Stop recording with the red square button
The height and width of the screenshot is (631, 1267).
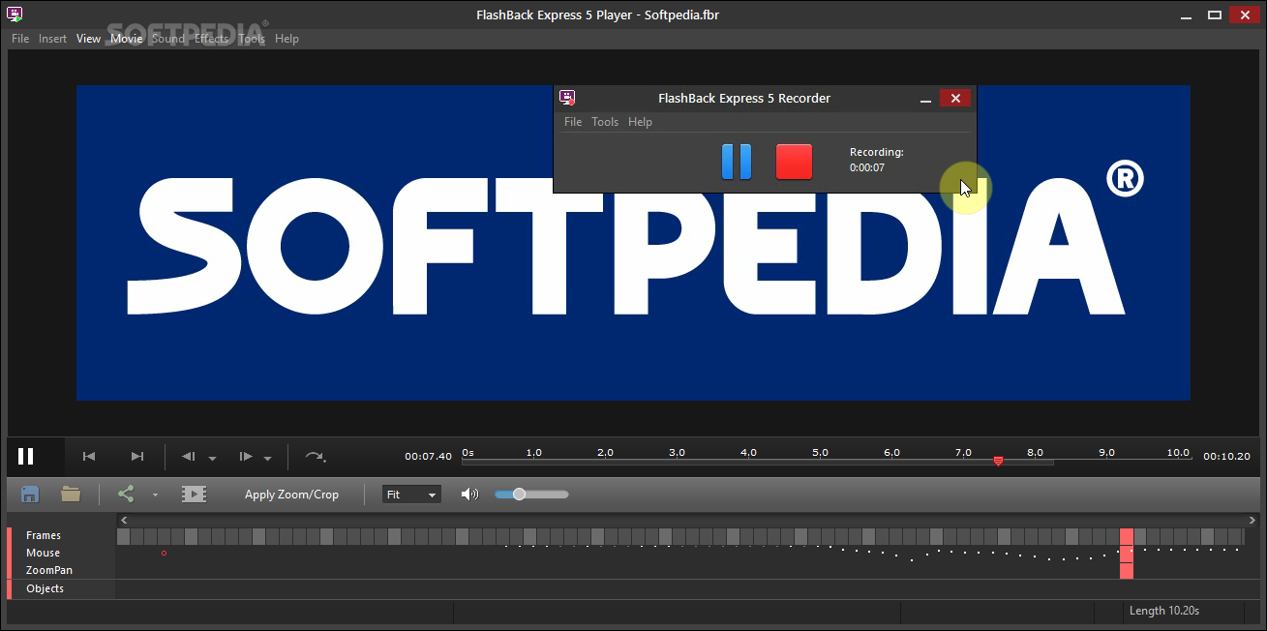795,162
